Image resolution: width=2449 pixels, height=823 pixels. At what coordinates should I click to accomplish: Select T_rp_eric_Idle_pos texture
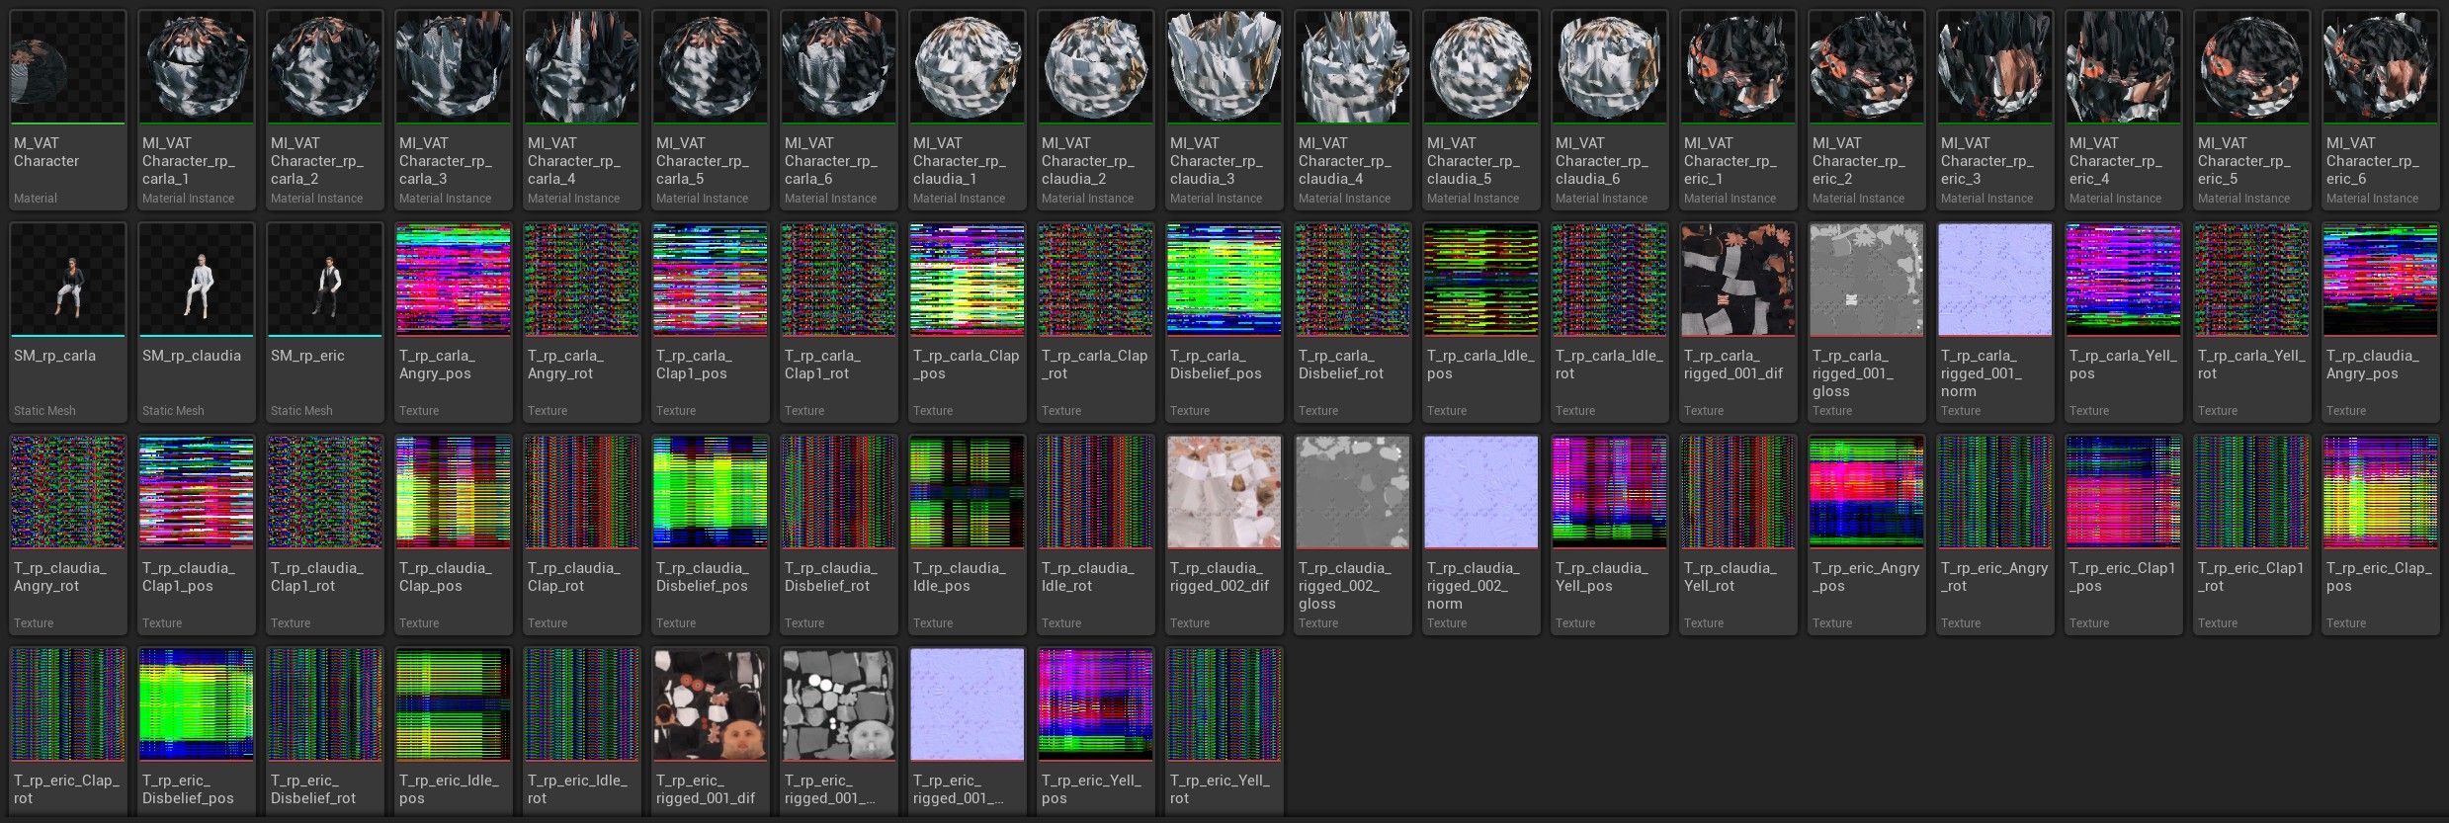pyautogui.click(x=454, y=731)
